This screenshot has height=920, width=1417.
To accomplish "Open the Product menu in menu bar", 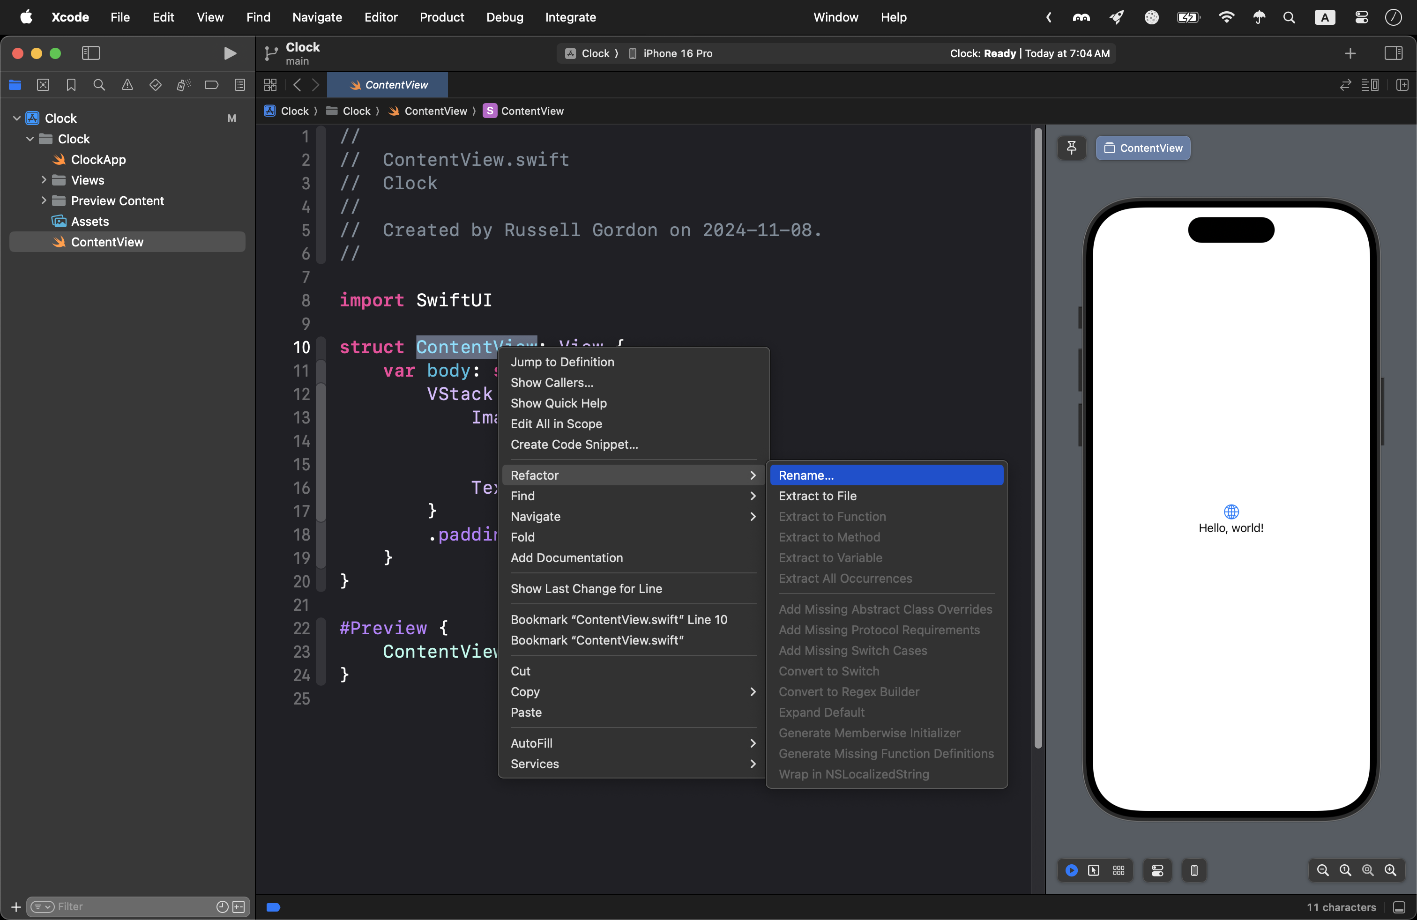I will (441, 17).
